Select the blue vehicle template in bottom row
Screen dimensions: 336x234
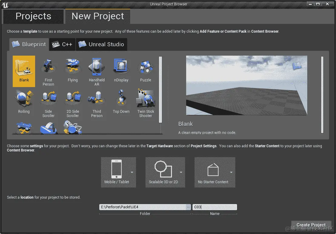point(24,127)
